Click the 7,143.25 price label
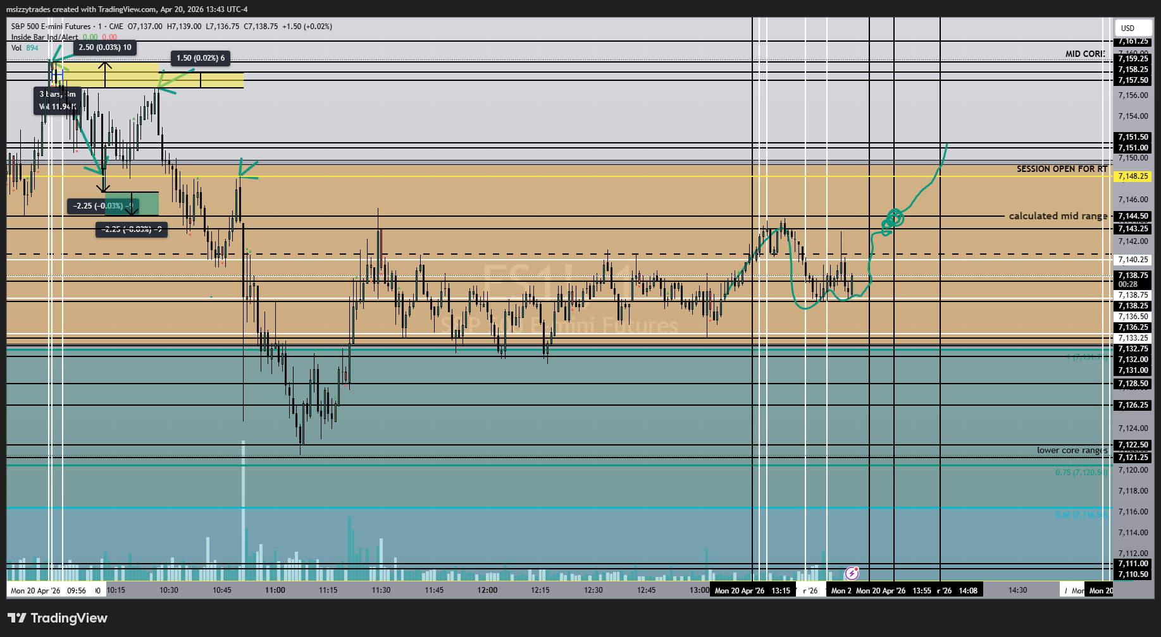1161x637 pixels. [1133, 229]
